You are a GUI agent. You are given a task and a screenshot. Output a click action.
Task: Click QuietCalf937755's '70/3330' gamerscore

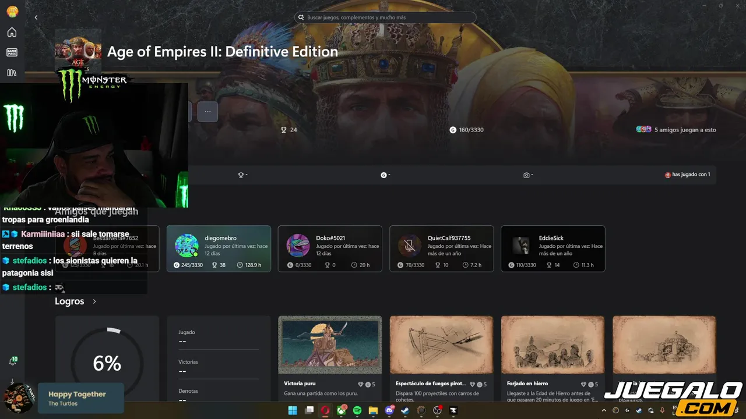click(x=413, y=265)
